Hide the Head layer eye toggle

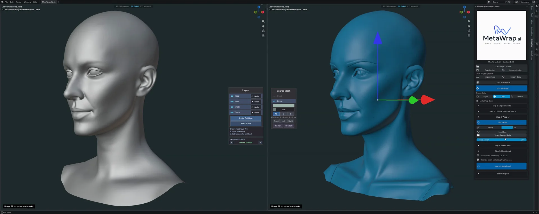tap(232, 96)
